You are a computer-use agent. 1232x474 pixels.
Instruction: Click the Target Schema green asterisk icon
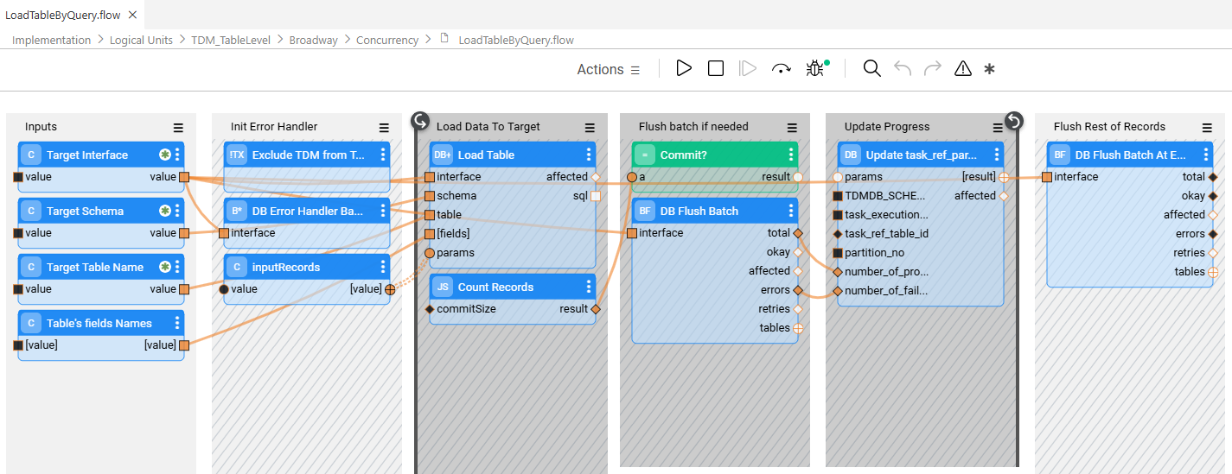[164, 211]
